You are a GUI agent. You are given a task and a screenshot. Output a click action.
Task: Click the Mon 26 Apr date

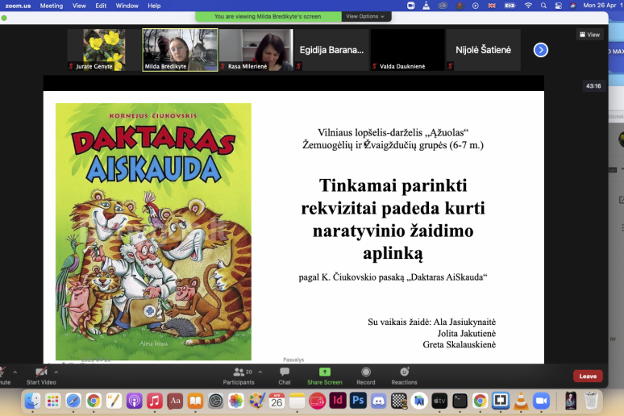[x=600, y=6]
